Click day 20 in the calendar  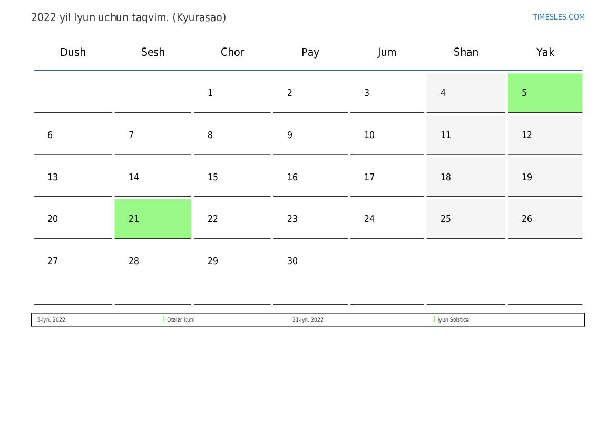click(73, 219)
